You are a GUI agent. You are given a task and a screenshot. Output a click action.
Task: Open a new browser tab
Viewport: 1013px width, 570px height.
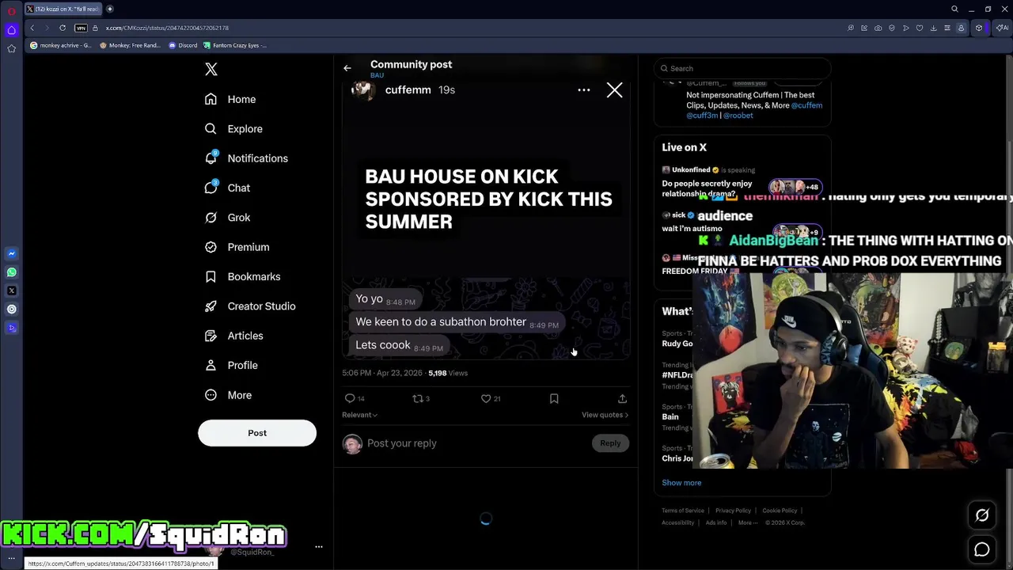coord(110,9)
